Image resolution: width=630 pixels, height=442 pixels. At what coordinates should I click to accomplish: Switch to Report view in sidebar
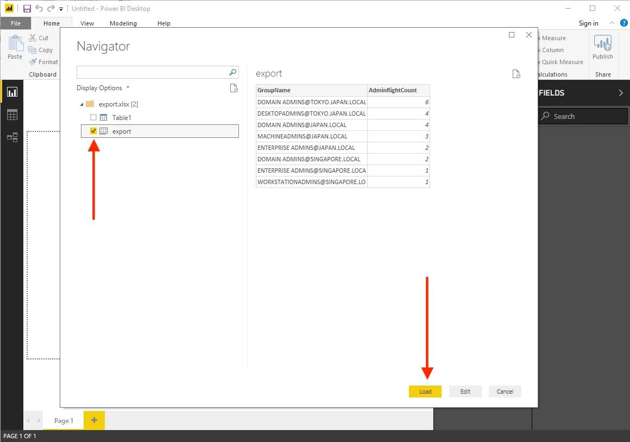[12, 92]
